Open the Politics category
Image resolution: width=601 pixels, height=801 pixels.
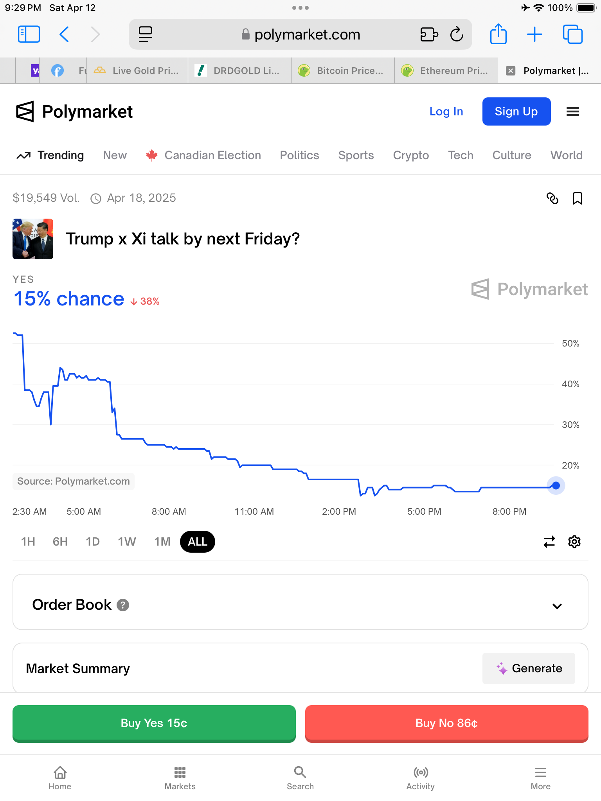click(299, 155)
